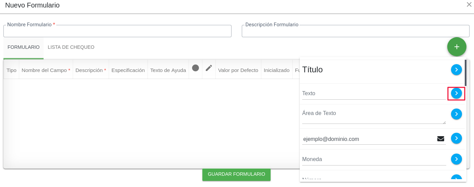Image resolution: width=474 pixels, height=187 pixels.
Task: Focus the Nombre Formulario input
Action: (x=117, y=31)
